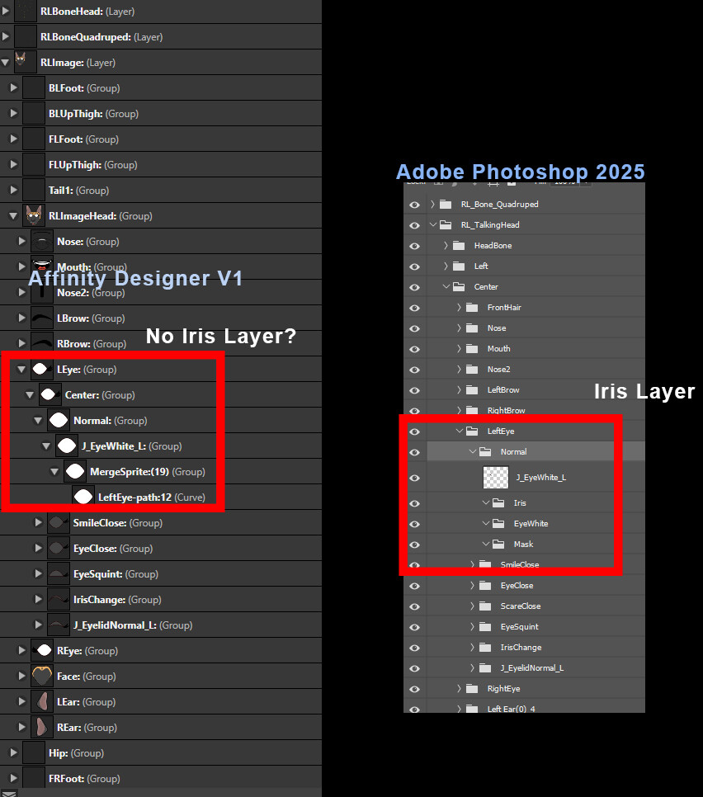Select the FLUpThigh group row

pyautogui.click(x=161, y=165)
